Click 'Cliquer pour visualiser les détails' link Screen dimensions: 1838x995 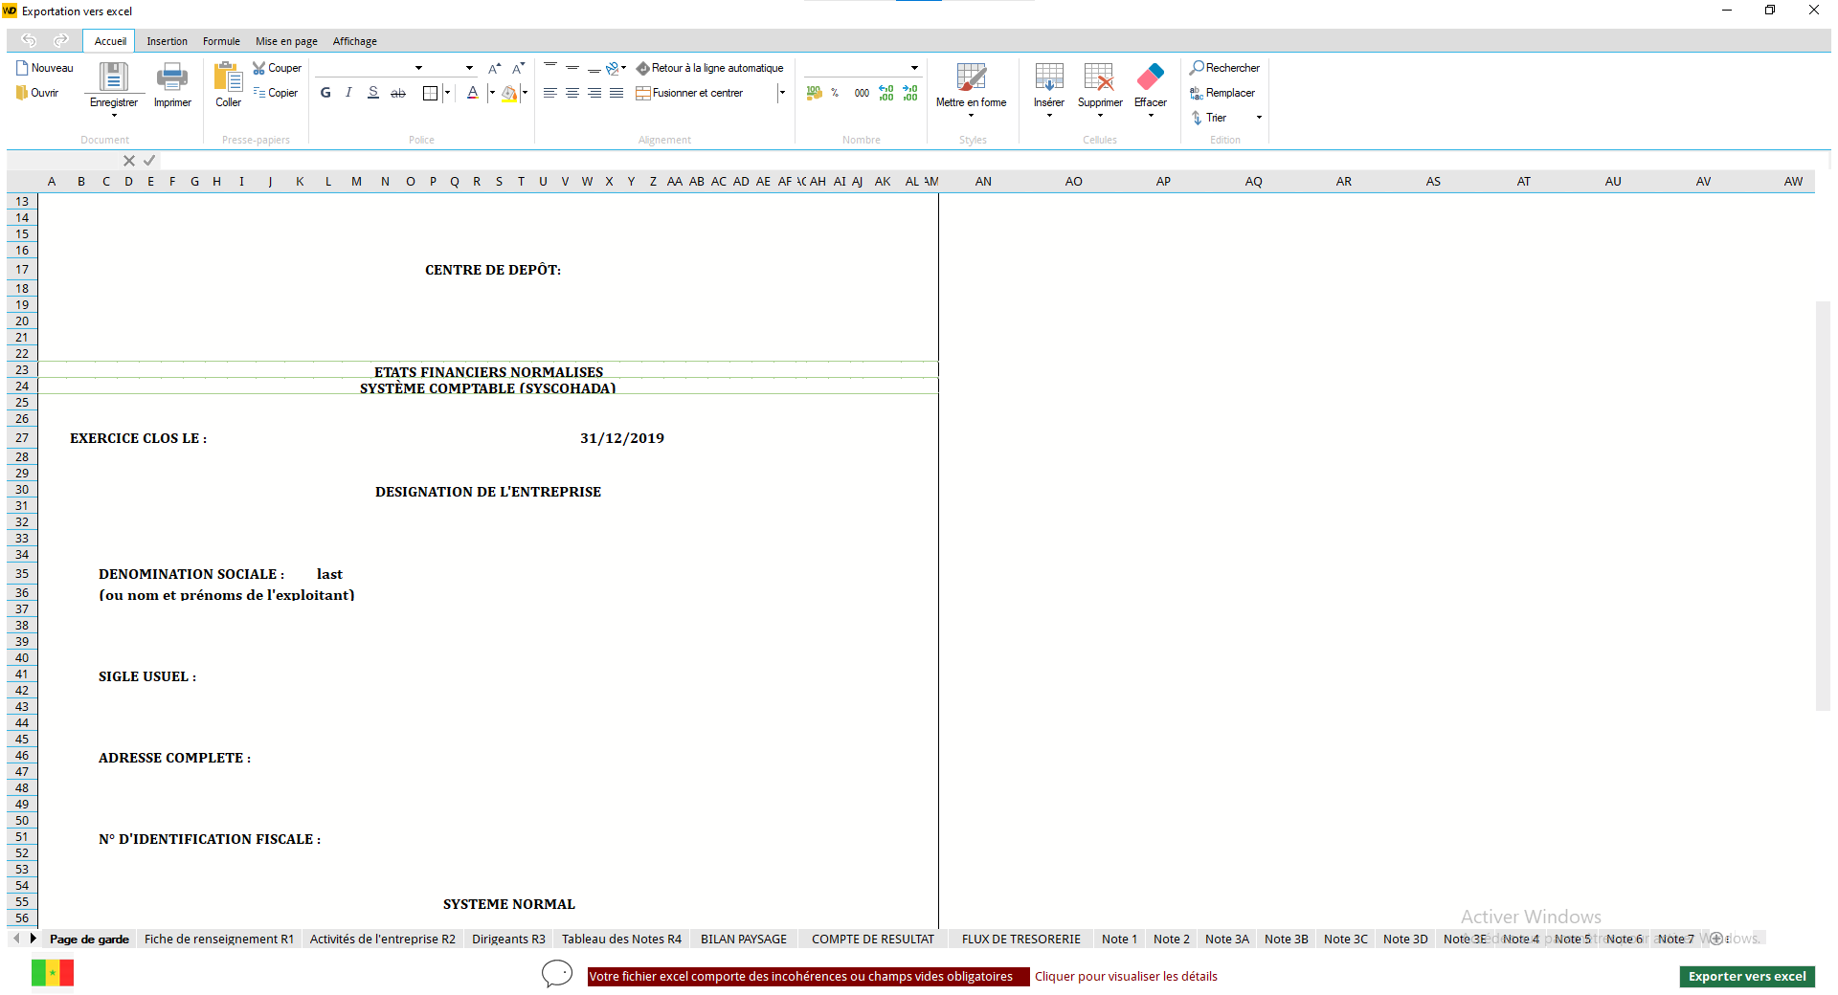[x=1126, y=976]
